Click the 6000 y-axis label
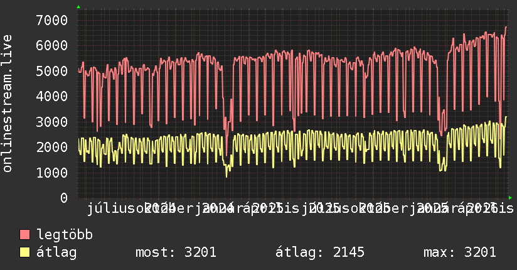517x270 pixels. (x=52, y=46)
